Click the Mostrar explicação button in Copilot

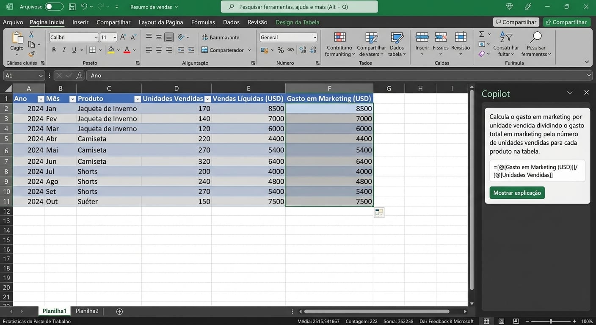click(x=517, y=193)
